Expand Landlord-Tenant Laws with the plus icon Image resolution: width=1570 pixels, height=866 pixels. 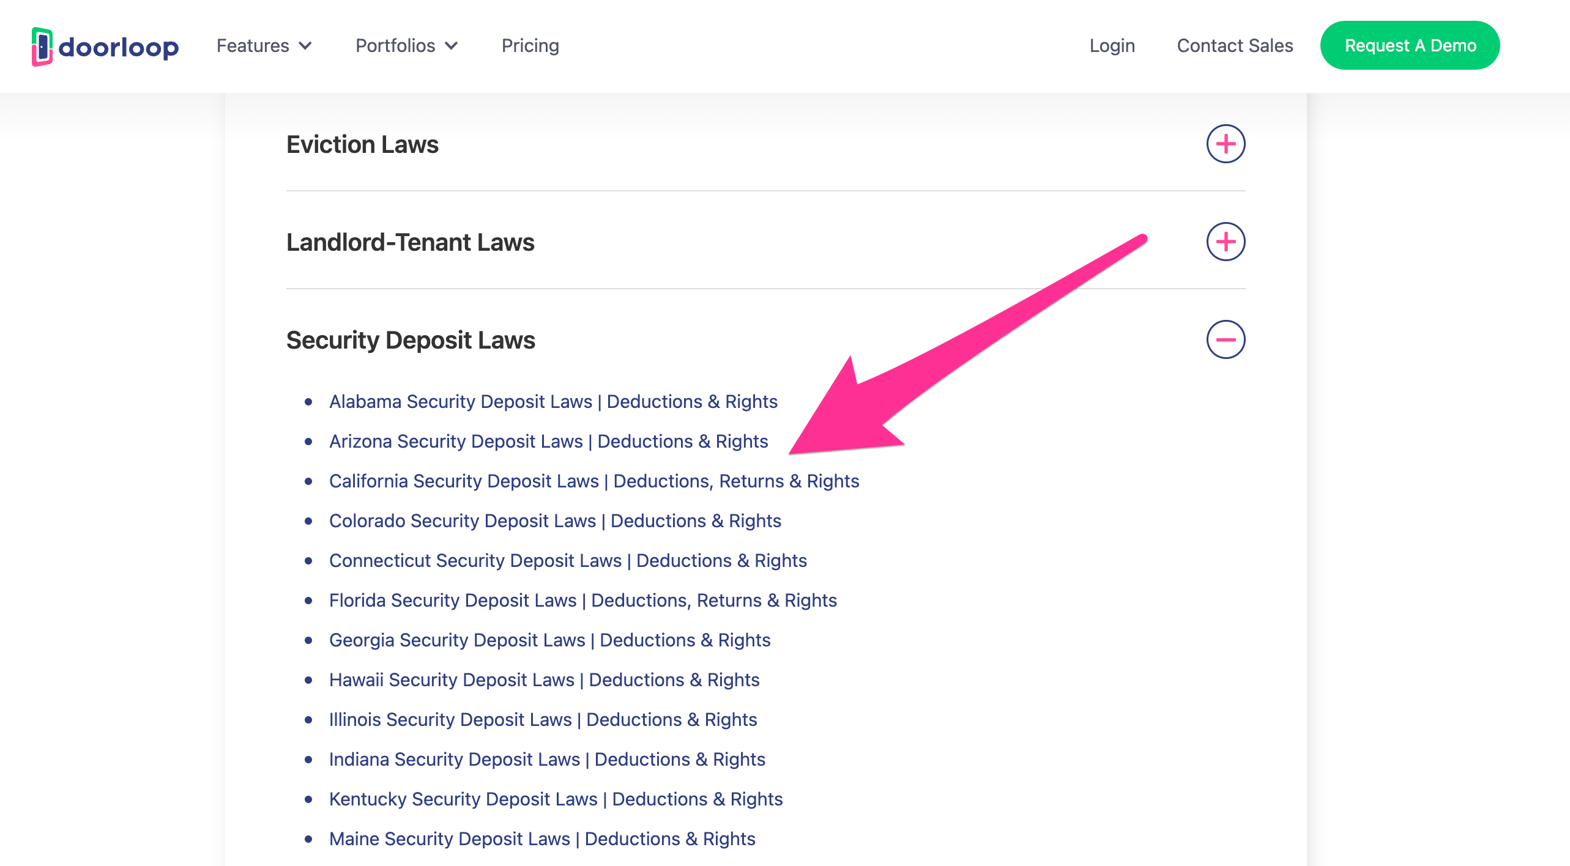tap(1225, 242)
